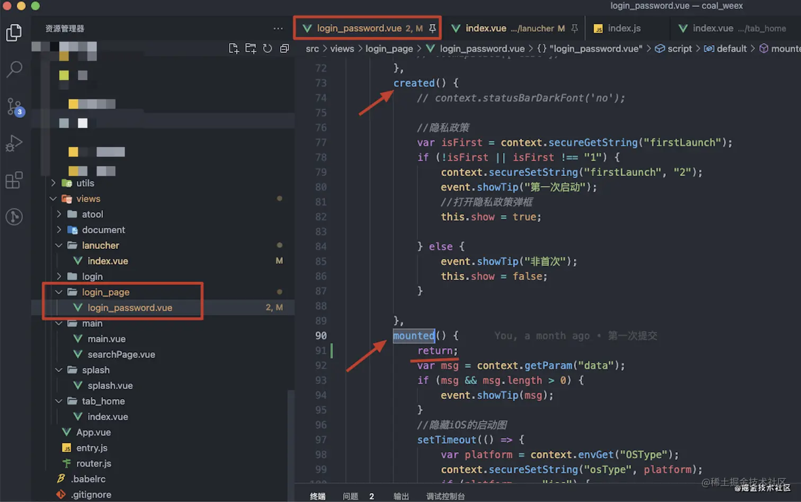The image size is (801, 502).
Task: Collapse the tab_home folder
Action: (59, 401)
